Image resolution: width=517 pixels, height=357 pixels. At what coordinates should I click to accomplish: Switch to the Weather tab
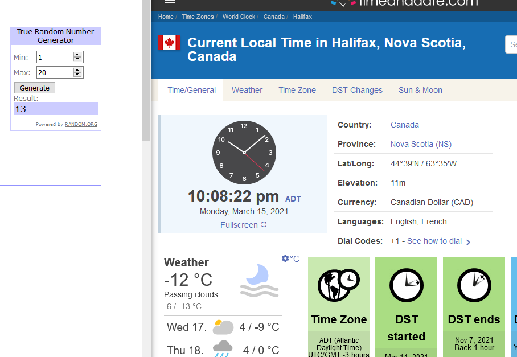(x=247, y=90)
